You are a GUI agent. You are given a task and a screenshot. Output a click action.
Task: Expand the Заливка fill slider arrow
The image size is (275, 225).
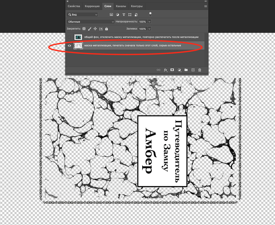[x=150, y=29]
